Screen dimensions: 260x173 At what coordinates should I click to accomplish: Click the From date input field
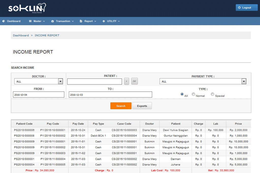click(39, 95)
